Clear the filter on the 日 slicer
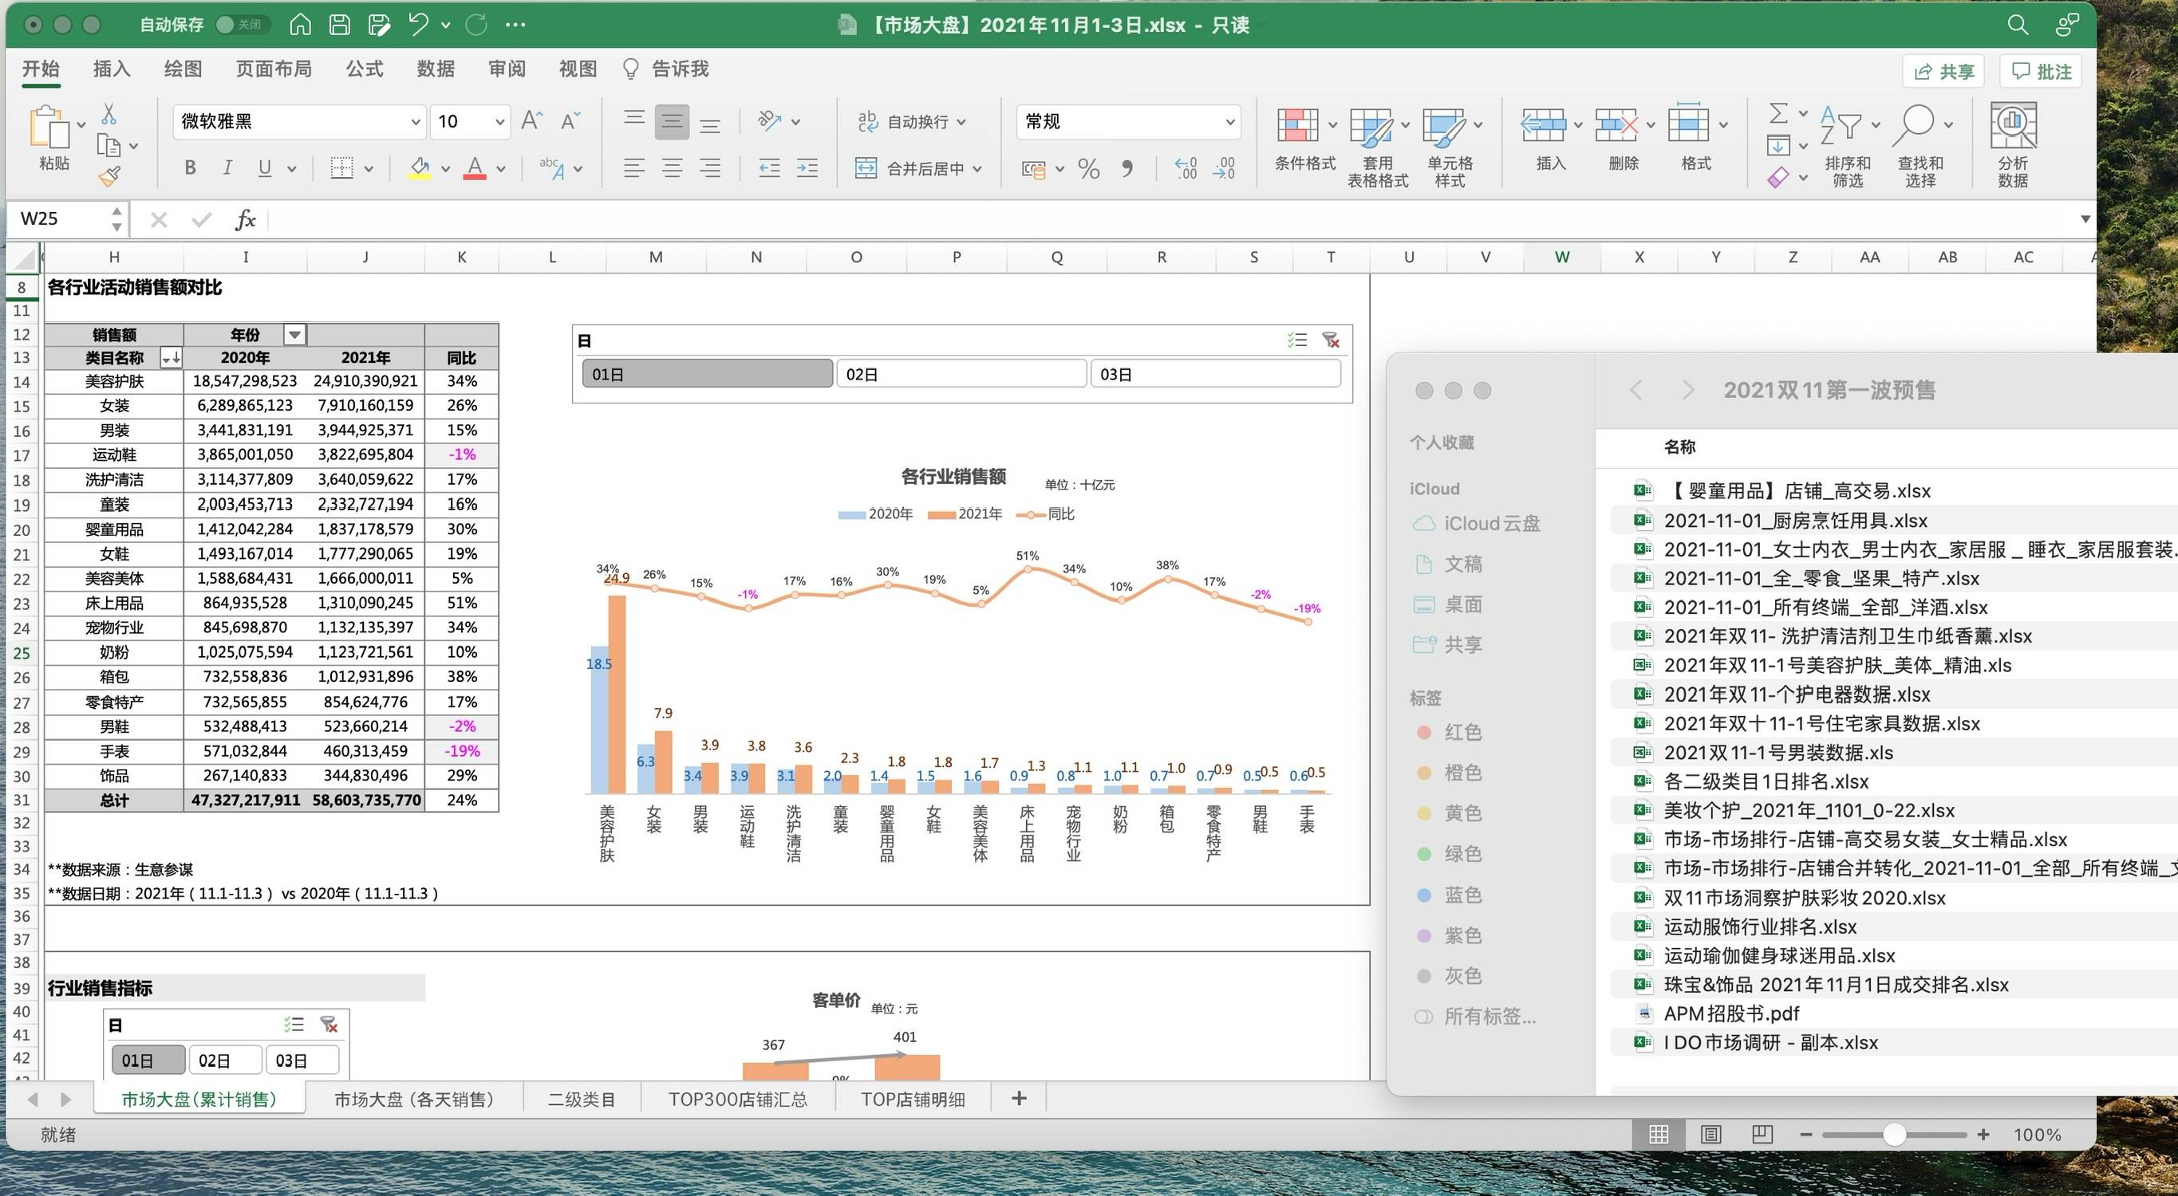Screen dimensions: 2178x1196 click(1331, 340)
